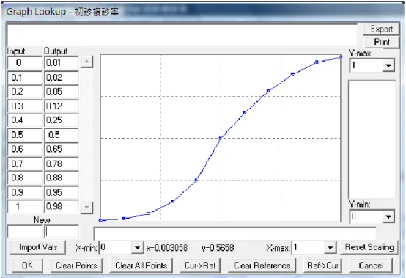Open the Y-min dropdown
This screenshot has height=278, width=406.
coord(388,216)
